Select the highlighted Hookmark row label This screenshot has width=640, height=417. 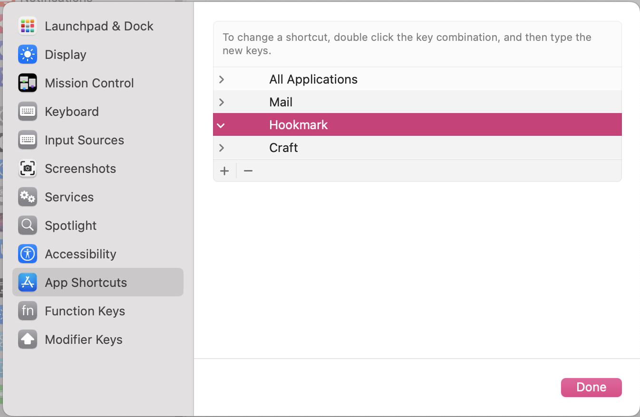coord(299,125)
